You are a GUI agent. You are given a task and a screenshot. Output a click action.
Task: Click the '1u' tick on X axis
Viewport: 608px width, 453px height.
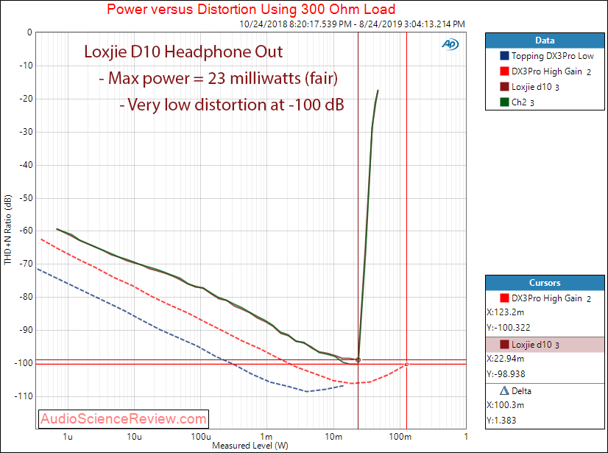(x=68, y=437)
